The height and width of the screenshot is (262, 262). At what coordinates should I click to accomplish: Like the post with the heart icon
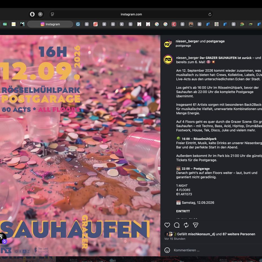(167, 225)
